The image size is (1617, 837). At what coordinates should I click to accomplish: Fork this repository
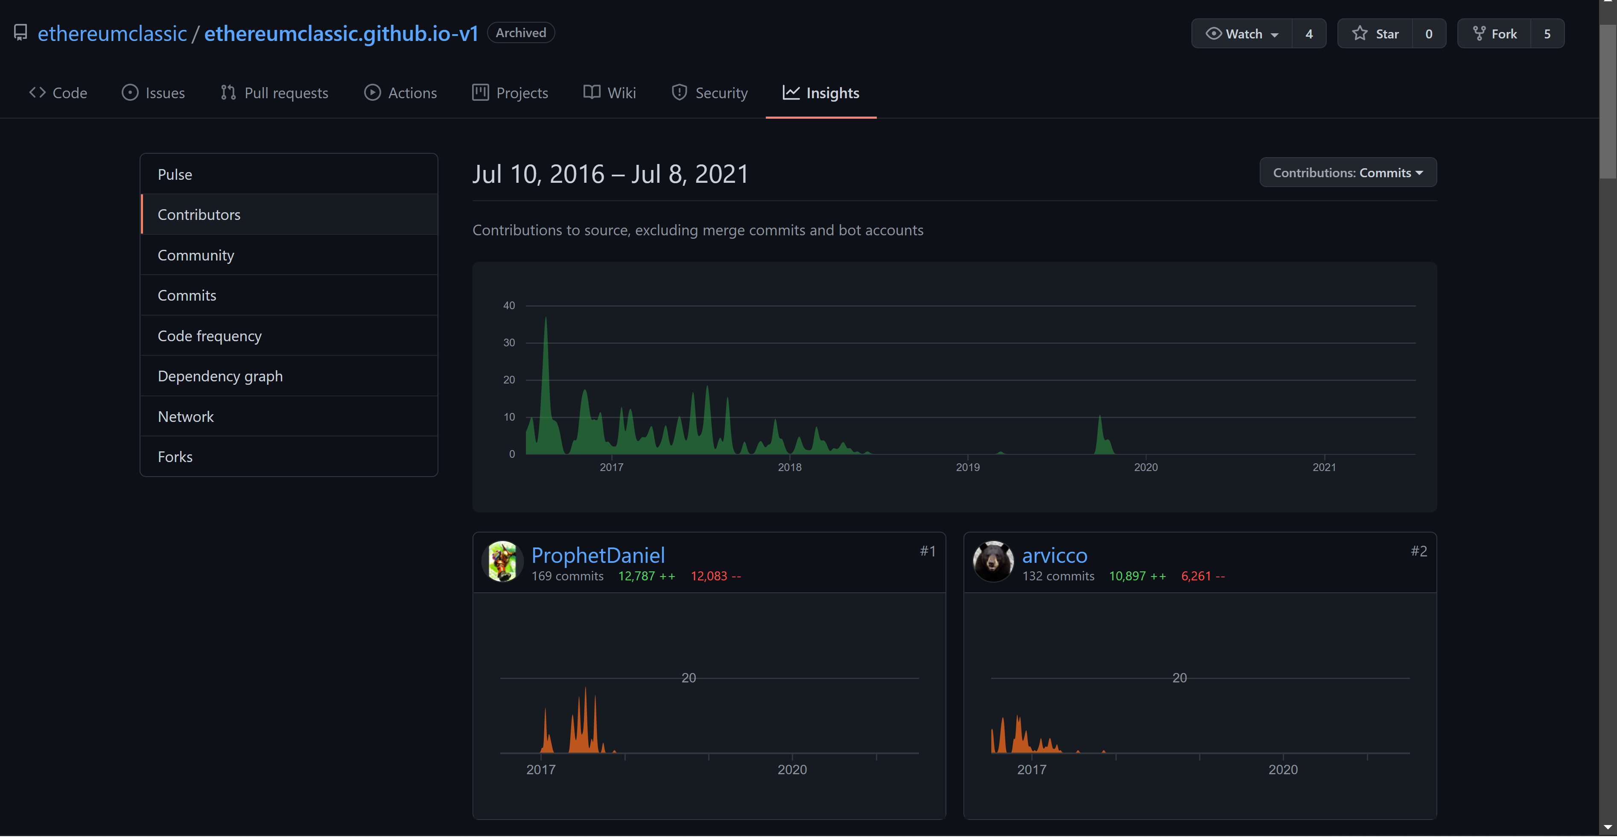tap(1494, 34)
